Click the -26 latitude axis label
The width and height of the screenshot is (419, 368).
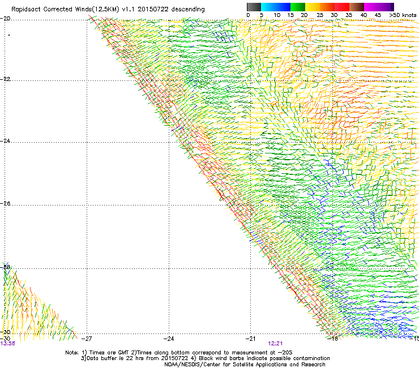[x=5, y=203]
